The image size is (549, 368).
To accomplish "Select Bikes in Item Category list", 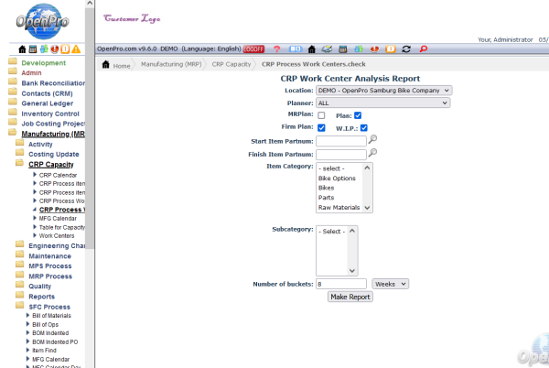I will tap(327, 188).
